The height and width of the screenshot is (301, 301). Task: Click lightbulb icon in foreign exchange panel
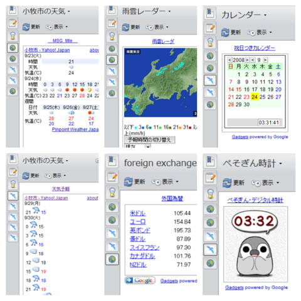[112, 192]
